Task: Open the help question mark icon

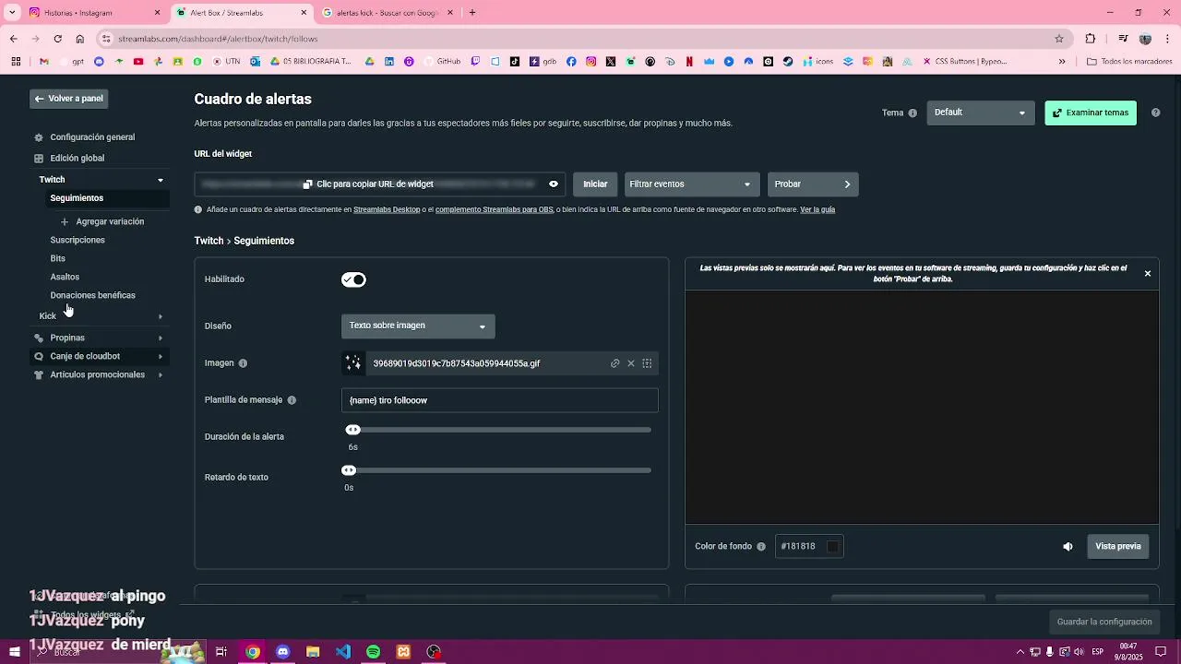Action: 1156,113
